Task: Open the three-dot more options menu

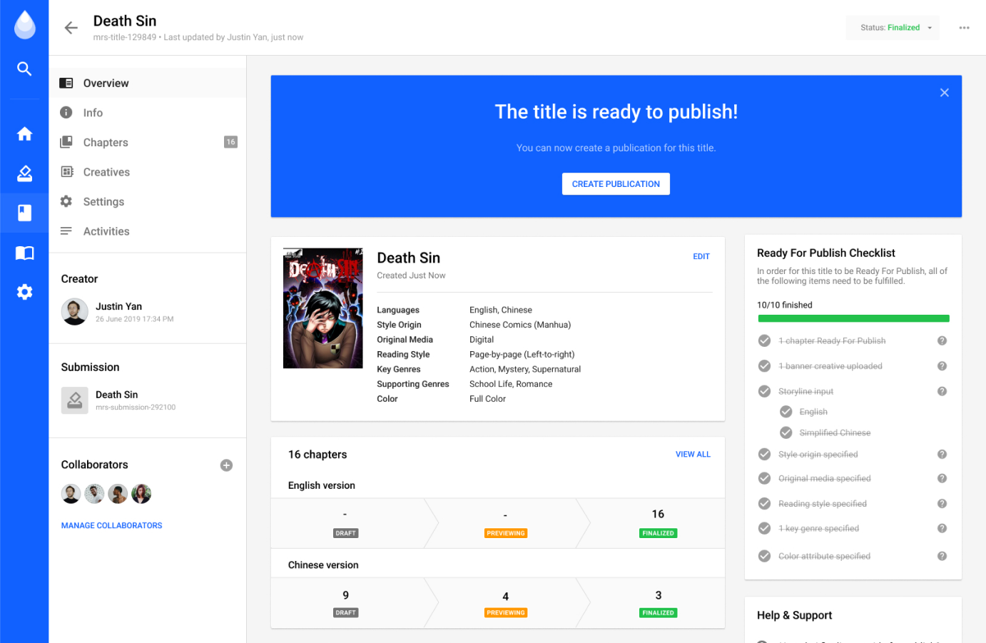Action: pos(964,28)
